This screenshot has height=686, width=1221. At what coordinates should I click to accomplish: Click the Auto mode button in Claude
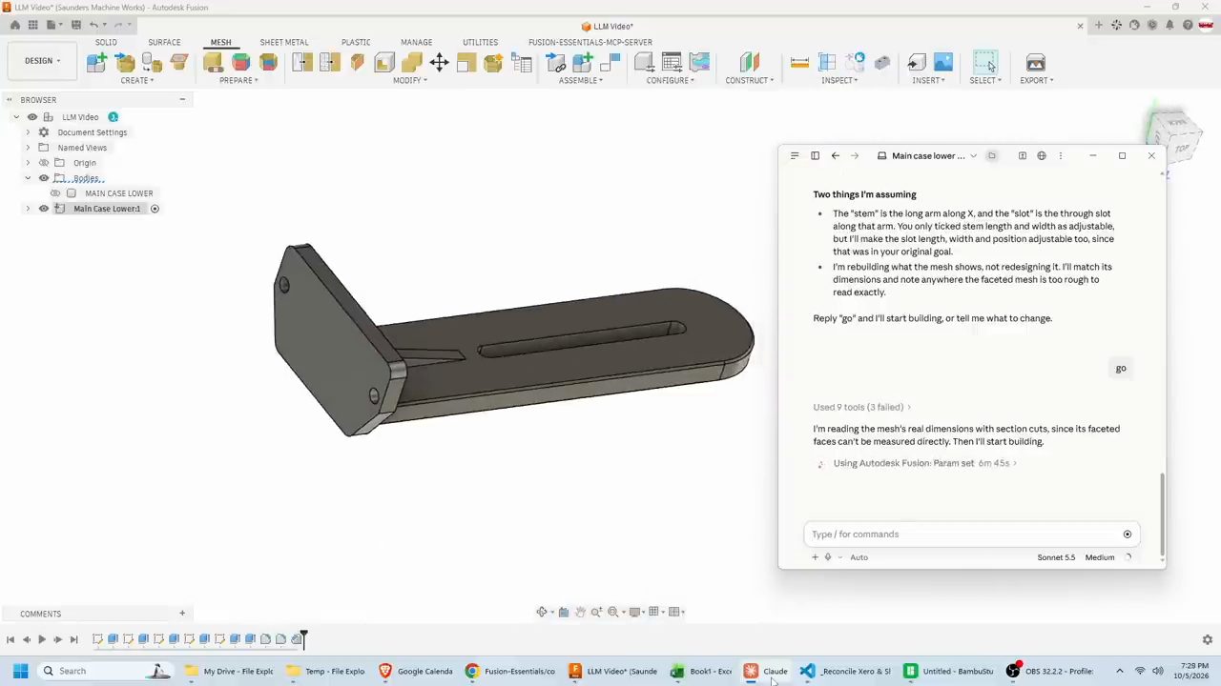tap(859, 557)
